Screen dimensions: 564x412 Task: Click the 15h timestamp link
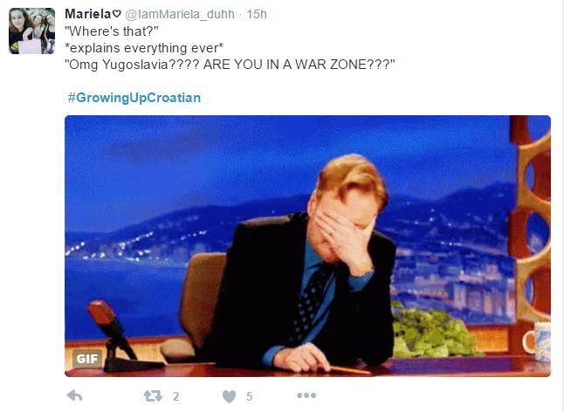pos(257,14)
